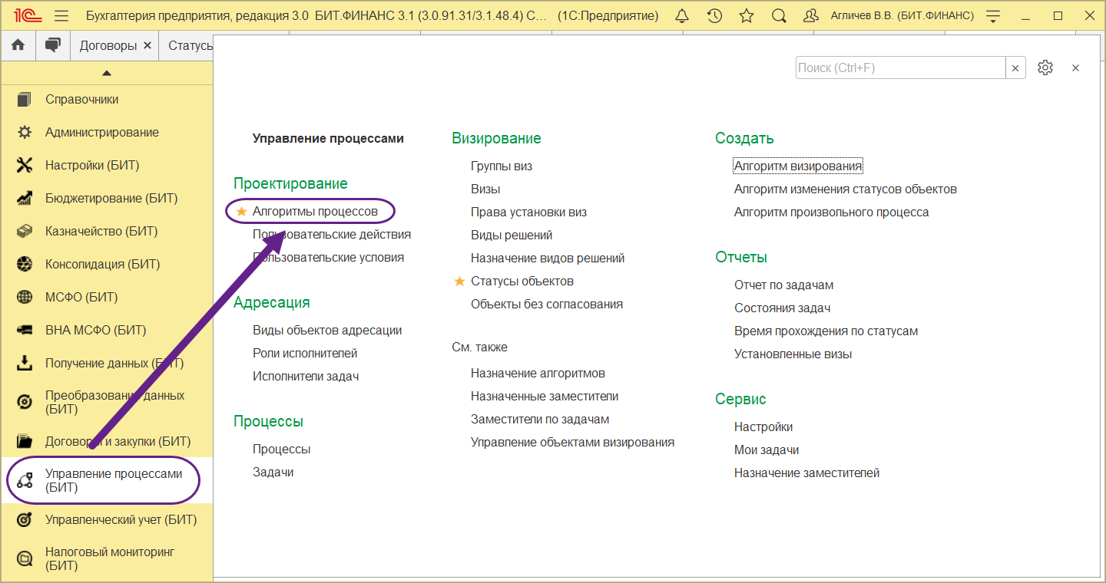The width and height of the screenshot is (1106, 583).
Task: Switch to the Статусы tab
Action: point(190,46)
